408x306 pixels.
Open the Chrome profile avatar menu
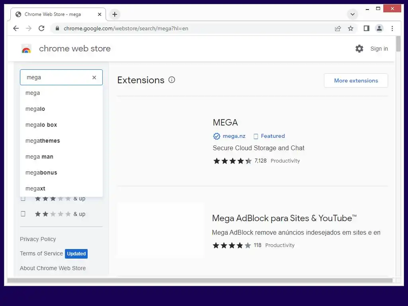click(379, 28)
